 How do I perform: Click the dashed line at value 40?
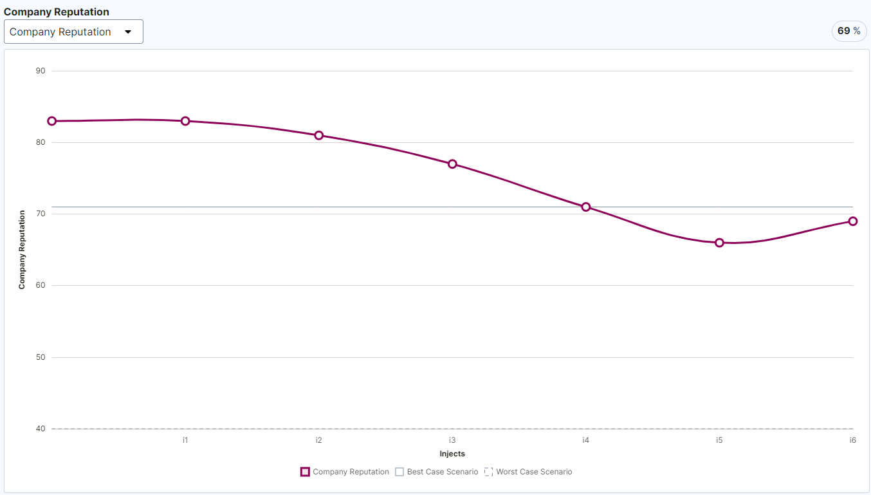point(386,429)
